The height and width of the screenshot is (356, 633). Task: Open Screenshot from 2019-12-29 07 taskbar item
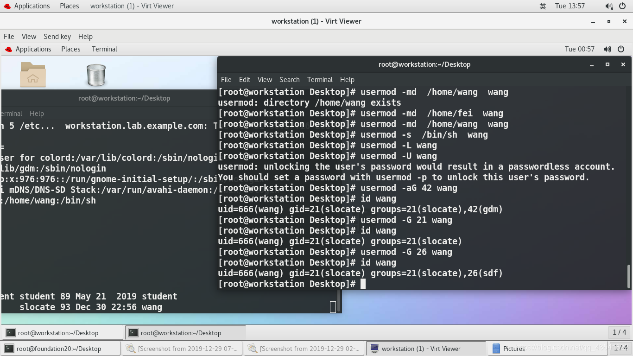coord(183,349)
